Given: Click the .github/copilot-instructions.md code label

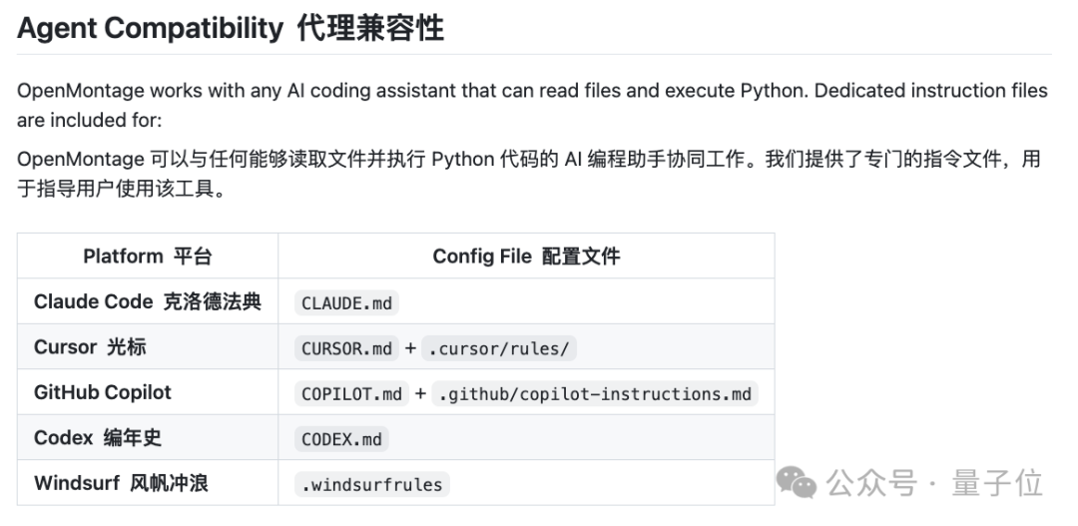Looking at the screenshot, I should (x=595, y=394).
